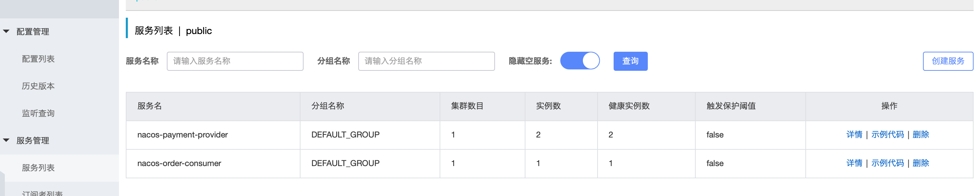Collapse the 服务管理 menu arrow

pyautogui.click(x=6, y=140)
